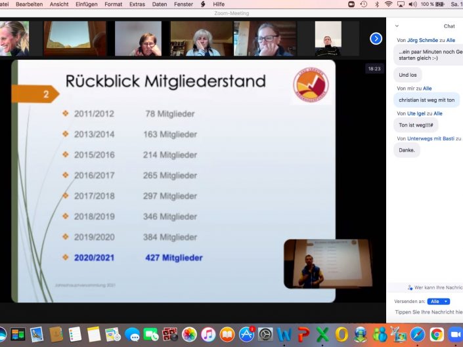
Task: Click the Zoom app icon in the dock
Action: 456,335
